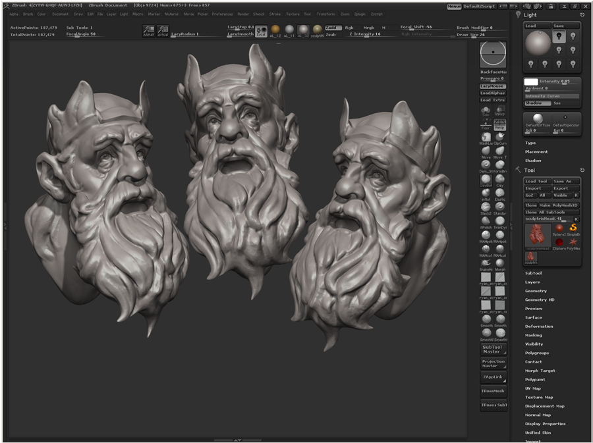
Task: Select the SimpleBrush tool icon
Action: coord(573,228)
